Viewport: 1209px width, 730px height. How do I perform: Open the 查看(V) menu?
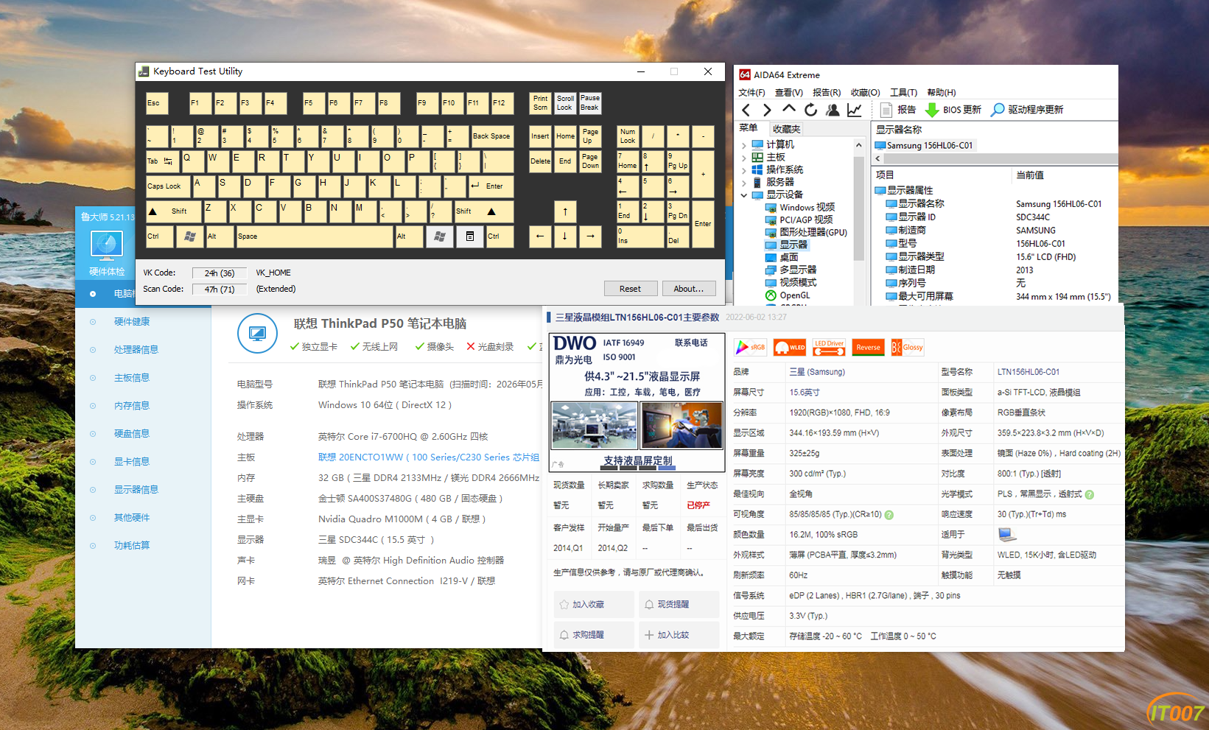(789, 93)
